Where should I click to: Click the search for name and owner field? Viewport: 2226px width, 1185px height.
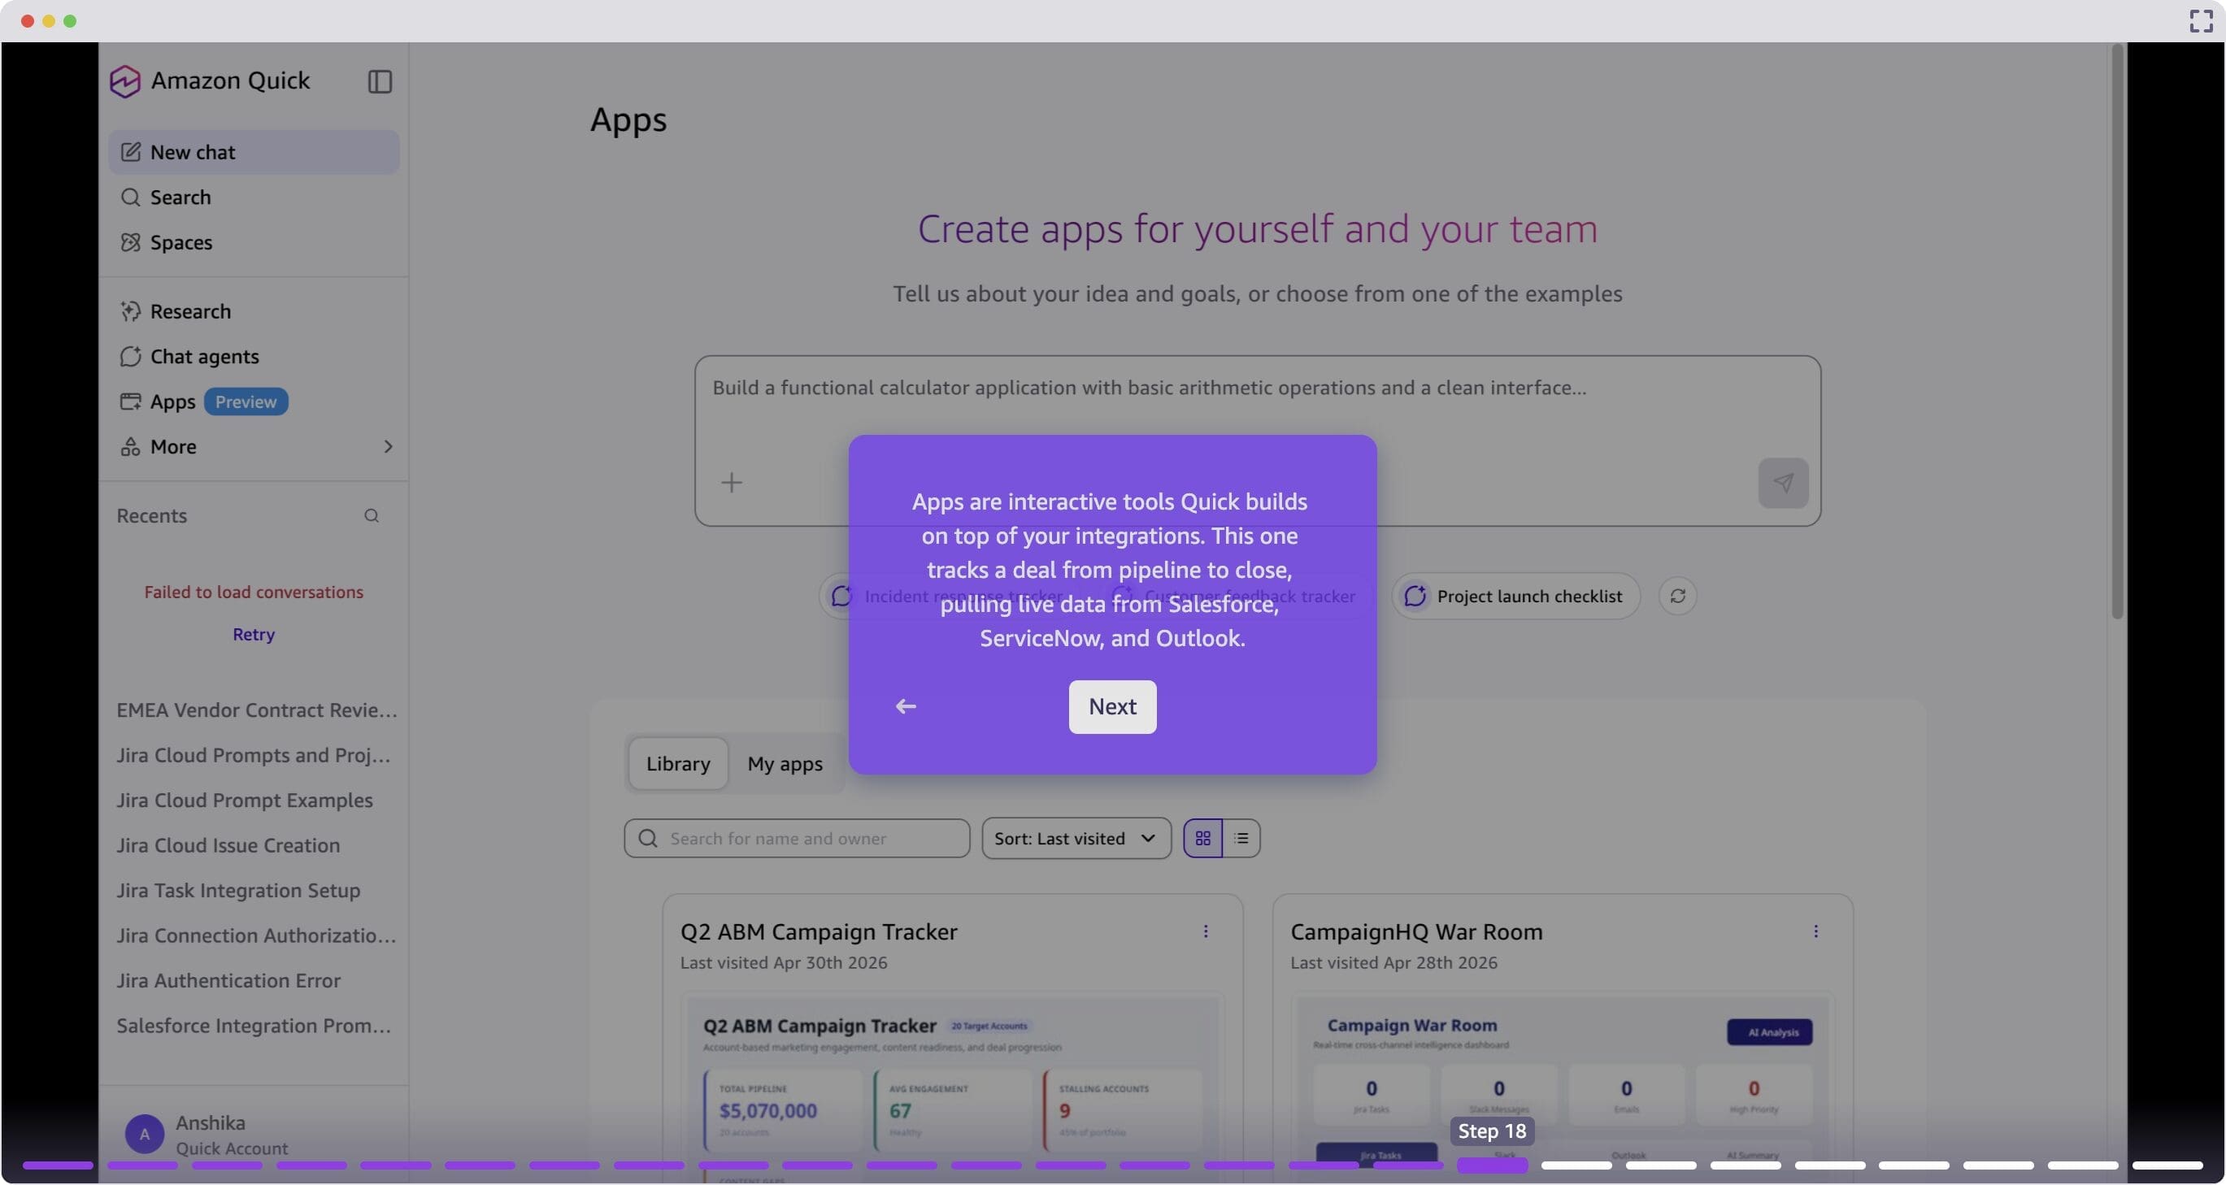pyautogui.click(x=797, y=838)
